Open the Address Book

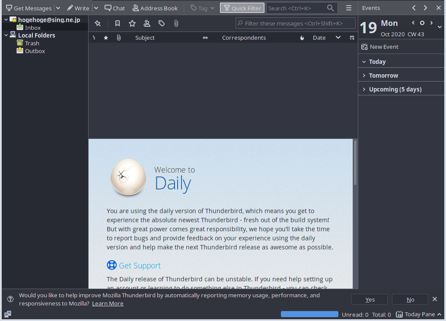(x=155, y=8)
